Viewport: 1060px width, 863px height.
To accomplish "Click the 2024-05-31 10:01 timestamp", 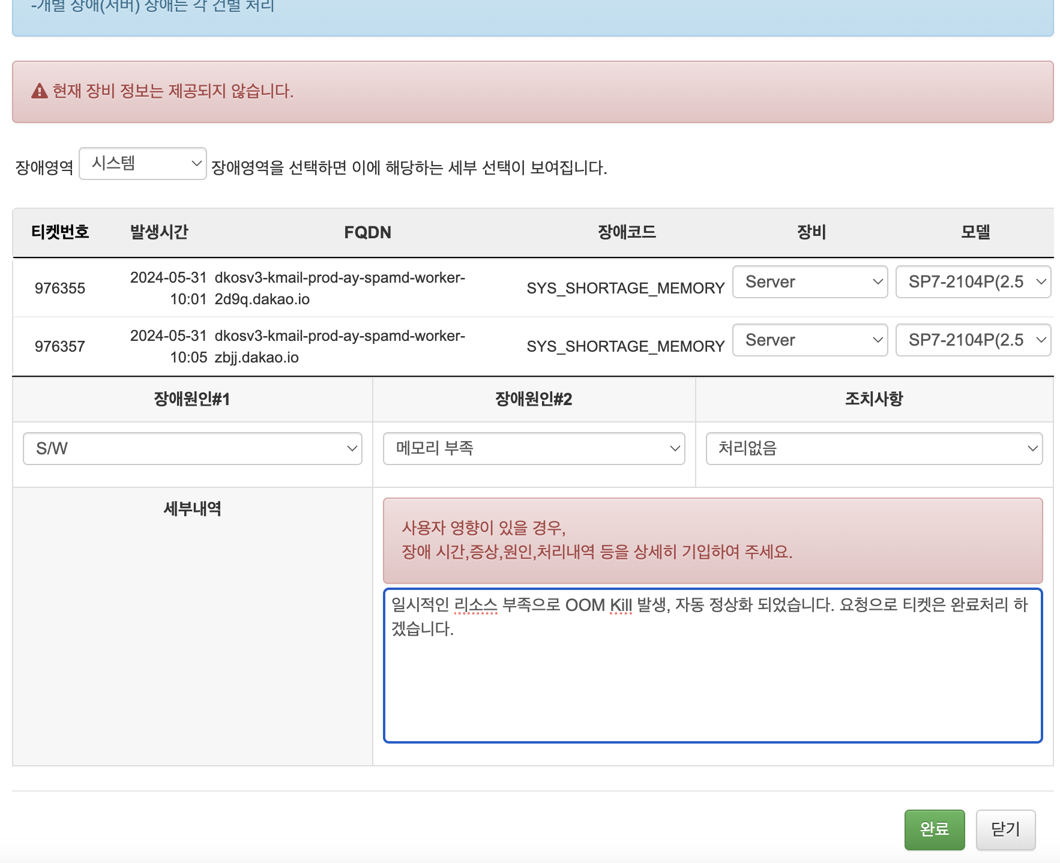I will (x=169, y=288).
